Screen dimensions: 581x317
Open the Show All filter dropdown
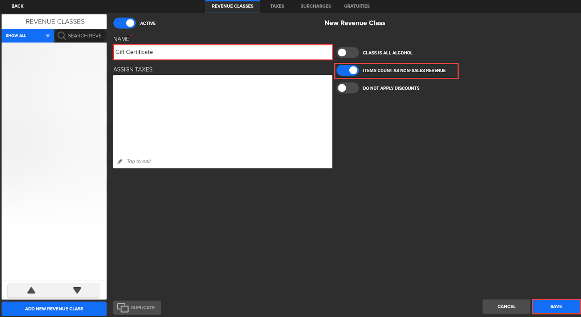[x=28, y=36]
